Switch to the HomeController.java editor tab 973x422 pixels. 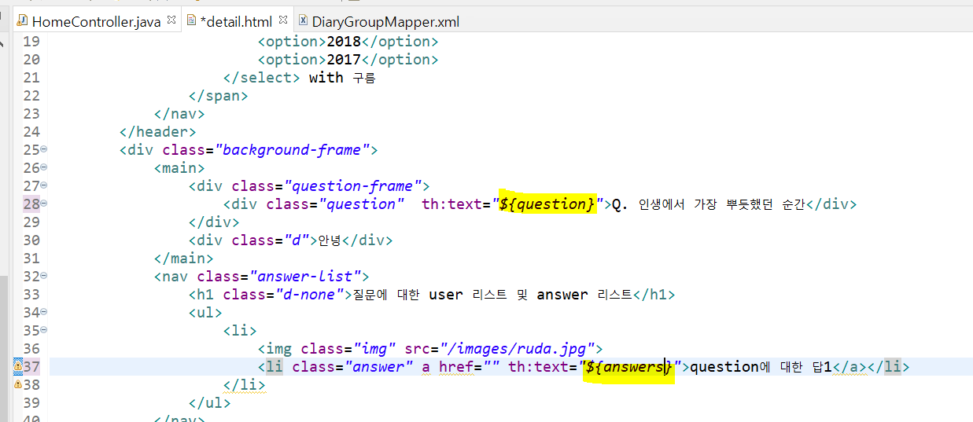[x=96, y=22]
